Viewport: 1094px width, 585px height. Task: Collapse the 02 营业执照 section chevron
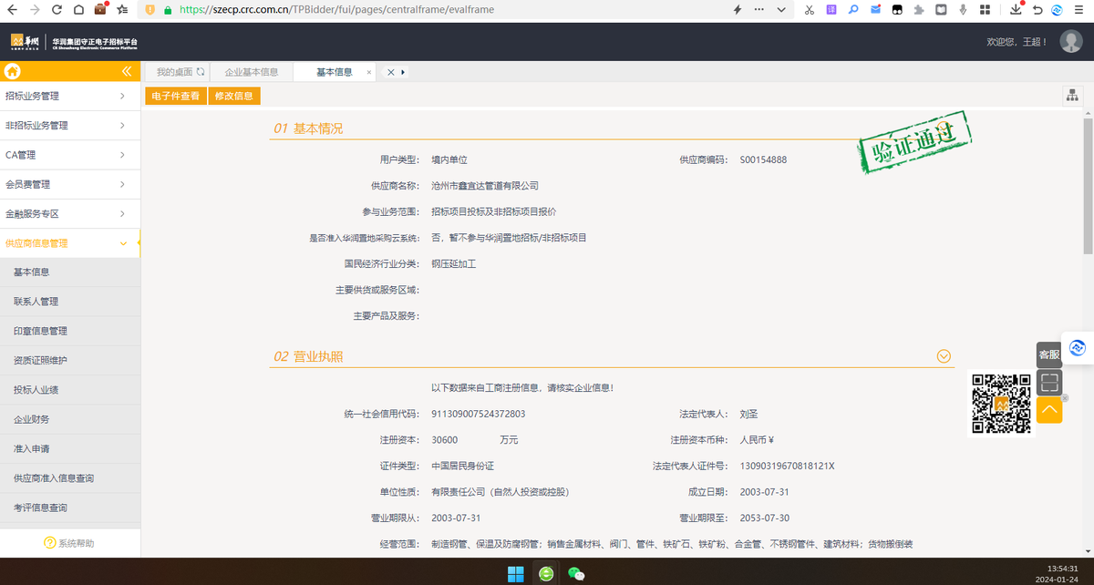[944, 356]
